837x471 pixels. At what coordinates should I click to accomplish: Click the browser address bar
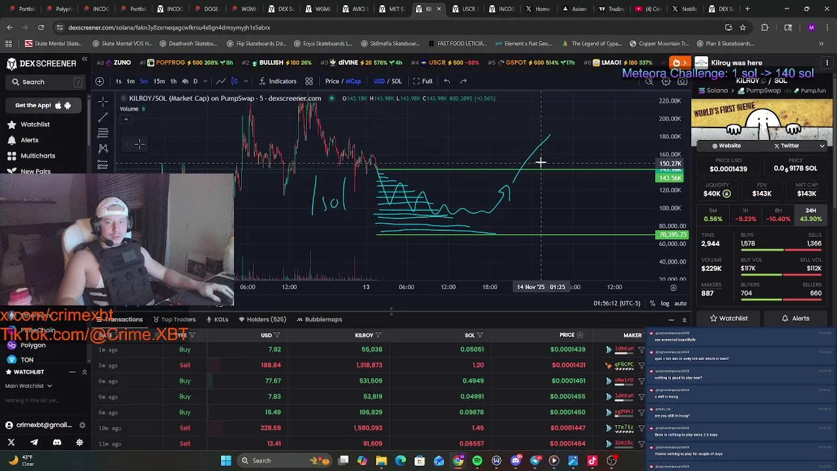click(x=386, y=27)
